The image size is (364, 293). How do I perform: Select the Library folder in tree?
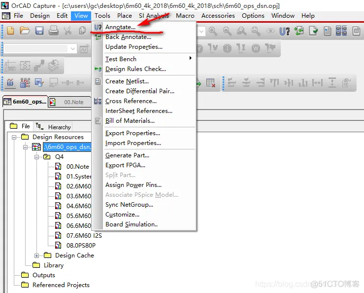54,265
